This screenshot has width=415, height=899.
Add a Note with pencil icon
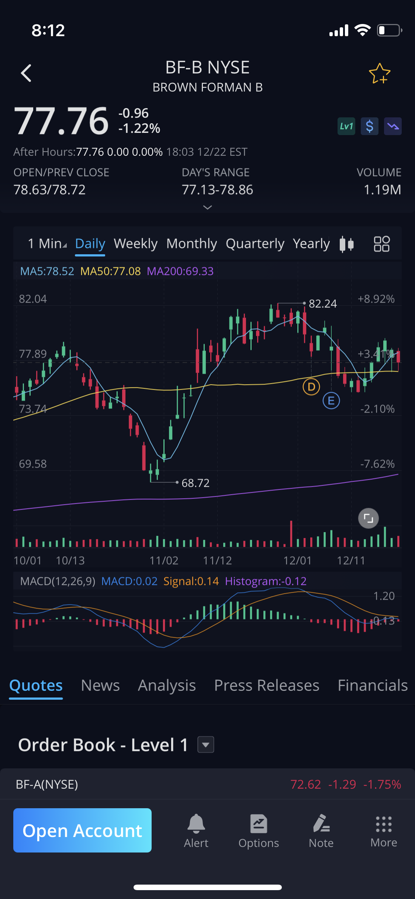[321, 830]
